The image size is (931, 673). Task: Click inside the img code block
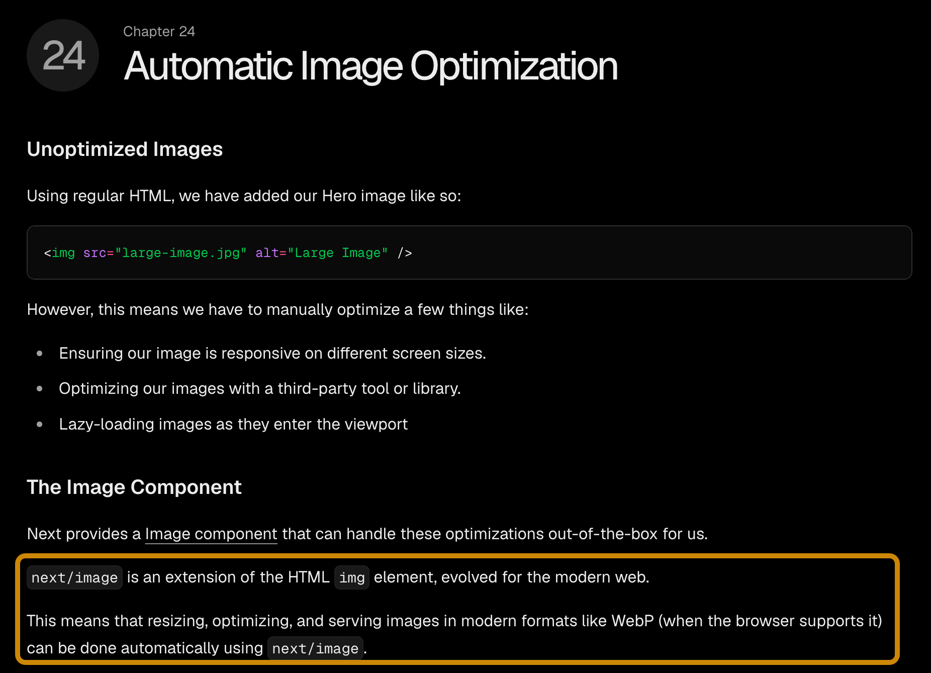pos(469,253)
